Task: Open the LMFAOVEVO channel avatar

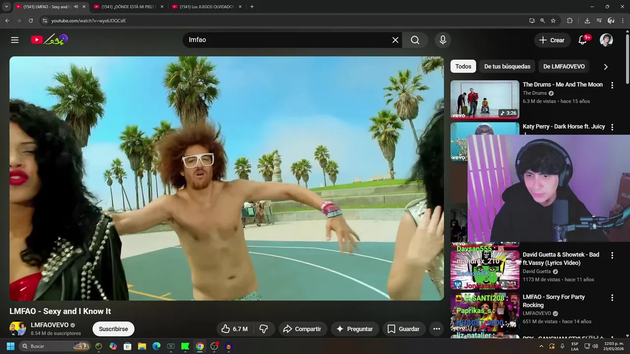Action: pos(18,328)
